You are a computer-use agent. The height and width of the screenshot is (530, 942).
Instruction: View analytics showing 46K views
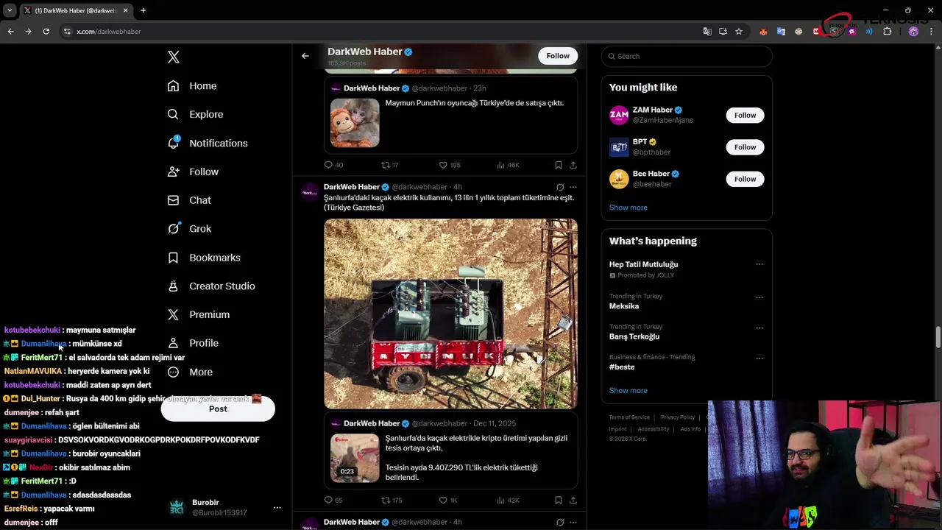(x=508, y=165)
